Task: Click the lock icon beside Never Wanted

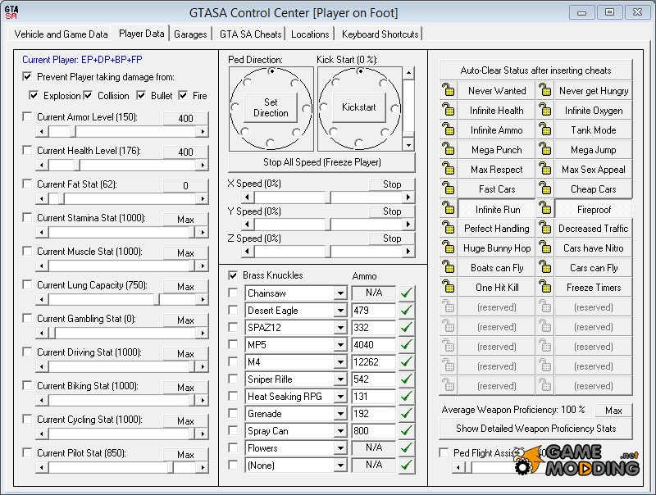Action: click(448, 90)
